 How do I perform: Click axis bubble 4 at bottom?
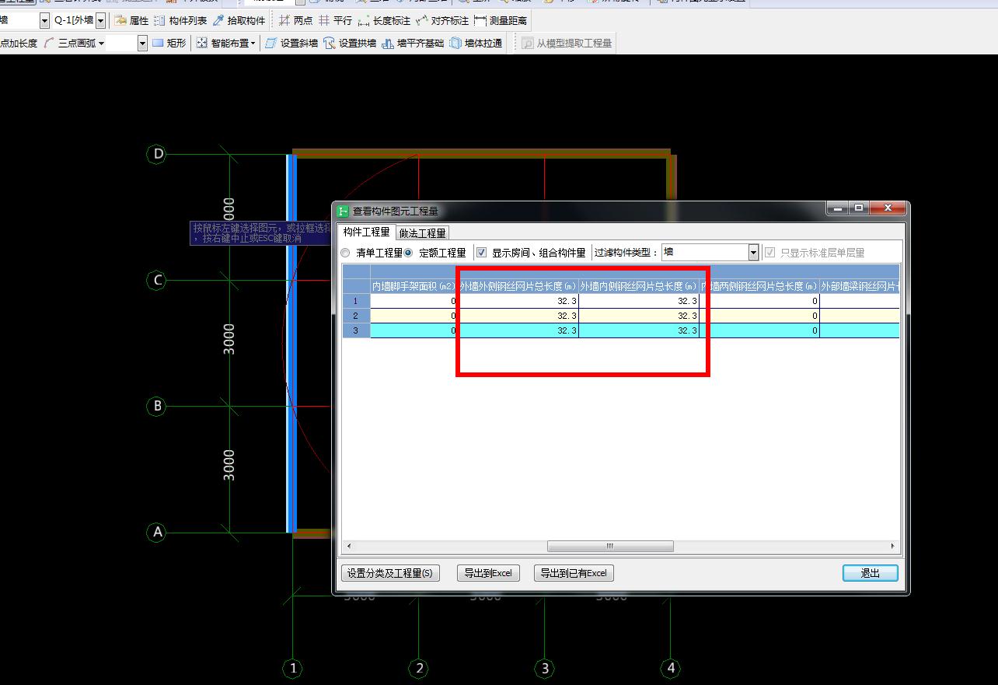coord(670,667)
